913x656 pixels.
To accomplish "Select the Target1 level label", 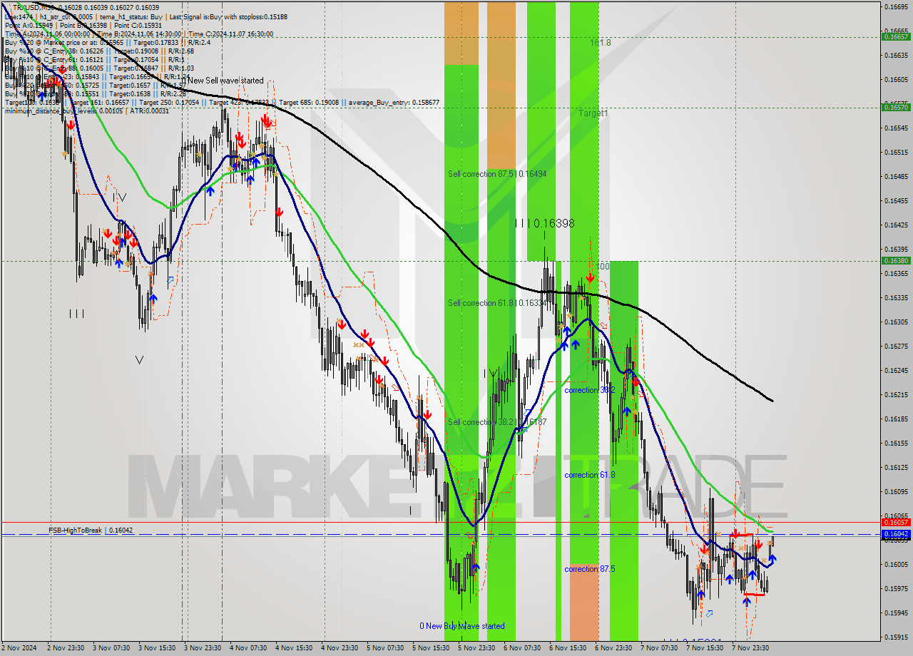I will [593, 113].
